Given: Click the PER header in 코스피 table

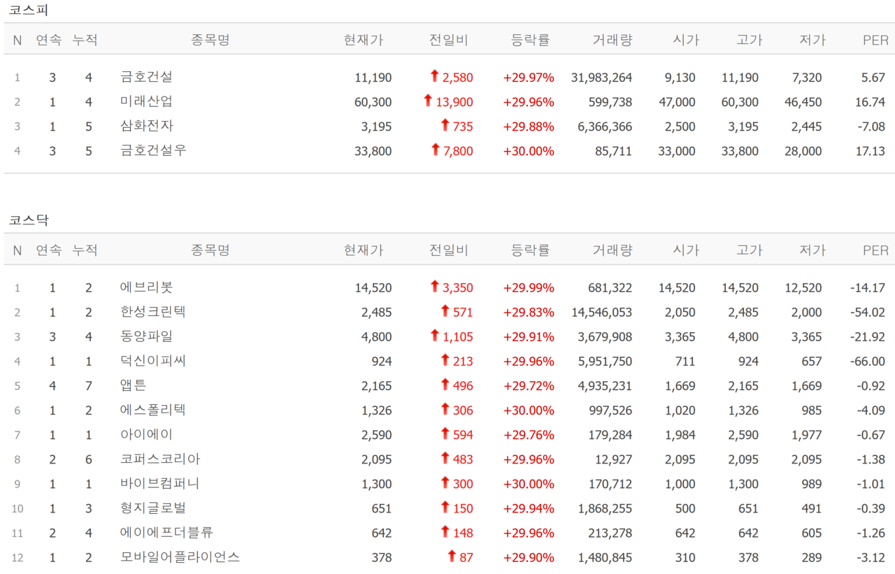Looking at the screenshot, I should click(x=875, y=40).
